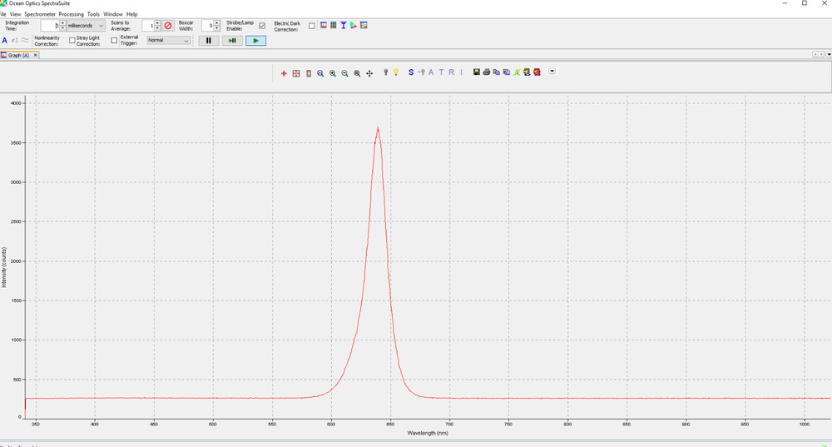Click the zoom out magnifier icon
Image resolution: width=832 pixels, height=447 pixels.
click(x=344, y=73)
